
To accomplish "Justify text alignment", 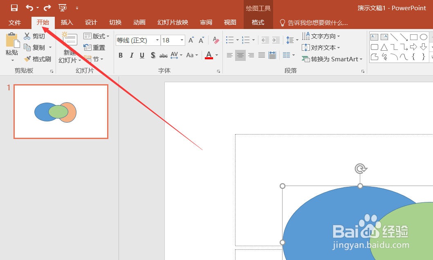I will 262,55.
